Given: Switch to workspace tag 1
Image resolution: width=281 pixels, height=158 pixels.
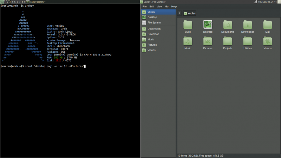Looking at the screenshot, I should pyautogui.click(x=5, y=2).
